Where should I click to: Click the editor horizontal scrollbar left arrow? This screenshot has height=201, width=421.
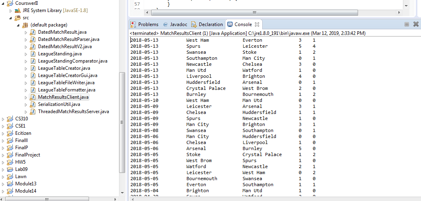(x=147, y=12)
